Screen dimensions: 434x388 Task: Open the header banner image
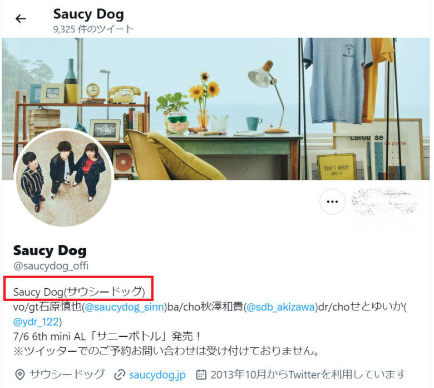[216, 109]
